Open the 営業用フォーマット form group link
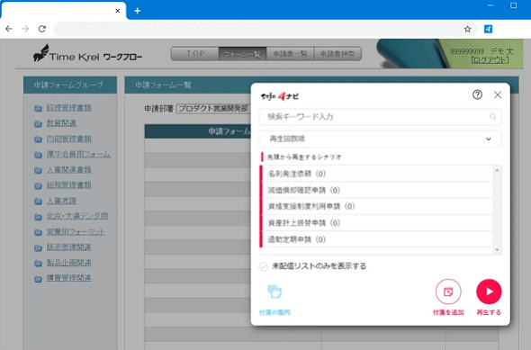 tap(76, 232)
